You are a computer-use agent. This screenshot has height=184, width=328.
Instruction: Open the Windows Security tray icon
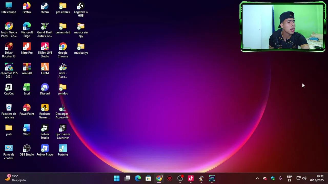coord(273,178)
